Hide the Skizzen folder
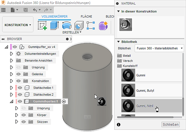 24,122
